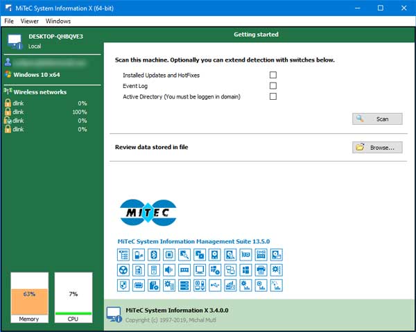The image size is (416, 332).
Task: Click the 'Review data stored in file' label
Action: point(151,147)
